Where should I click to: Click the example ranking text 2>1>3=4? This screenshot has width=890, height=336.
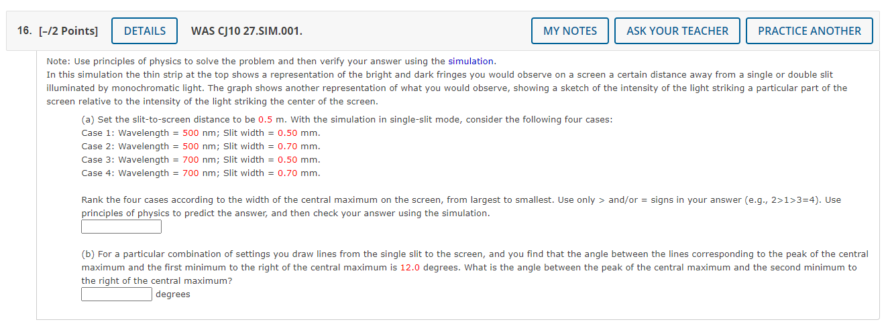coord(798,200)
